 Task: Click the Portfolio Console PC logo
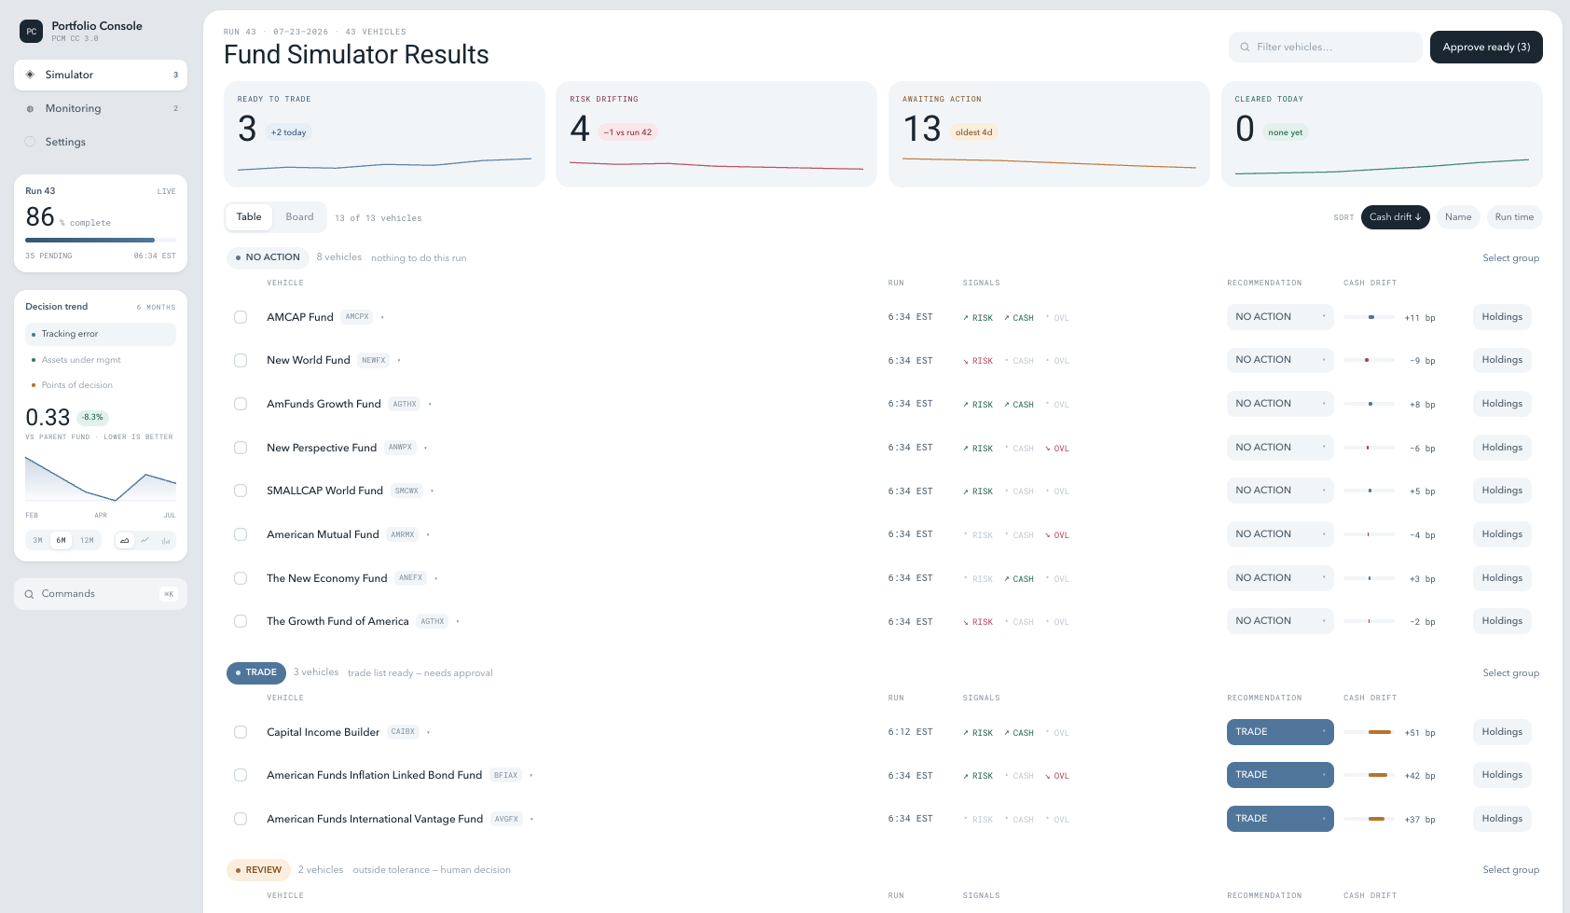coord(31,31)
